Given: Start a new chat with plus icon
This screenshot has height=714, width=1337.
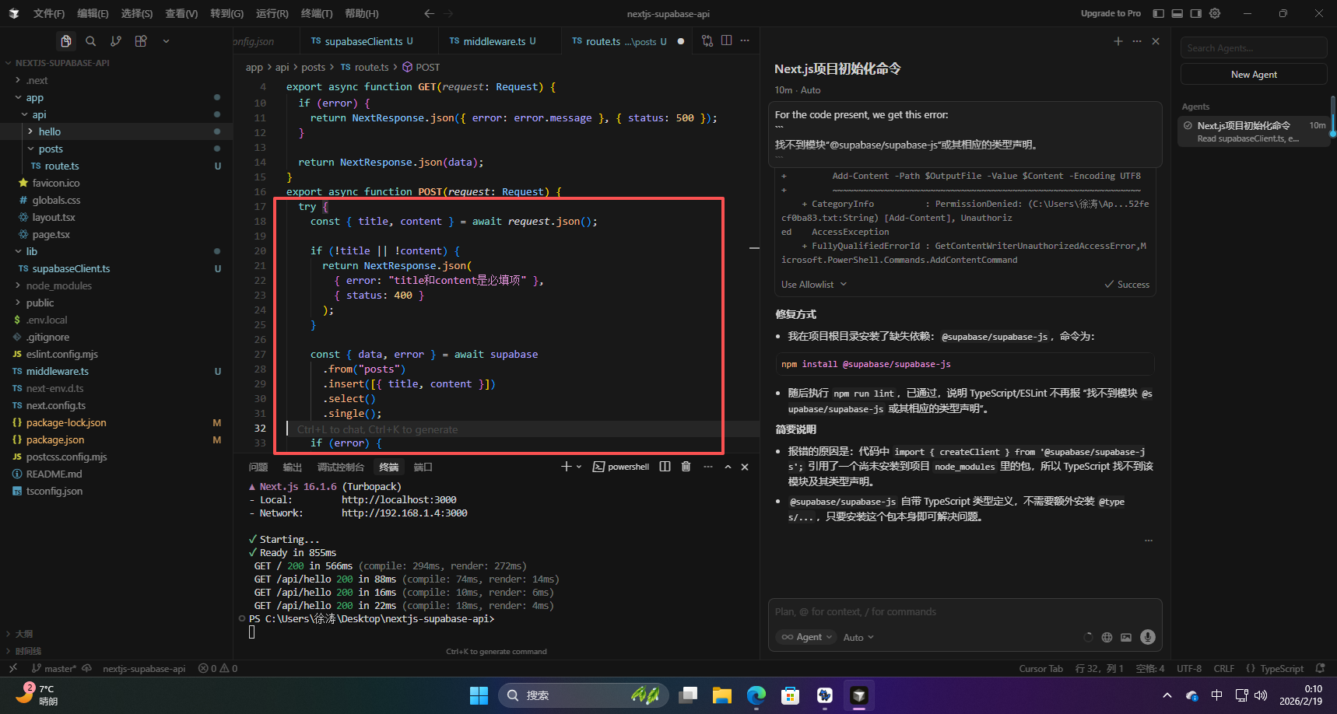Looking at the screenshot, I should [x=1118, y=41].
